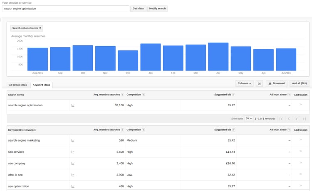
Task: Open trend chart icon for seo services
Action: (x=73, y=152)
